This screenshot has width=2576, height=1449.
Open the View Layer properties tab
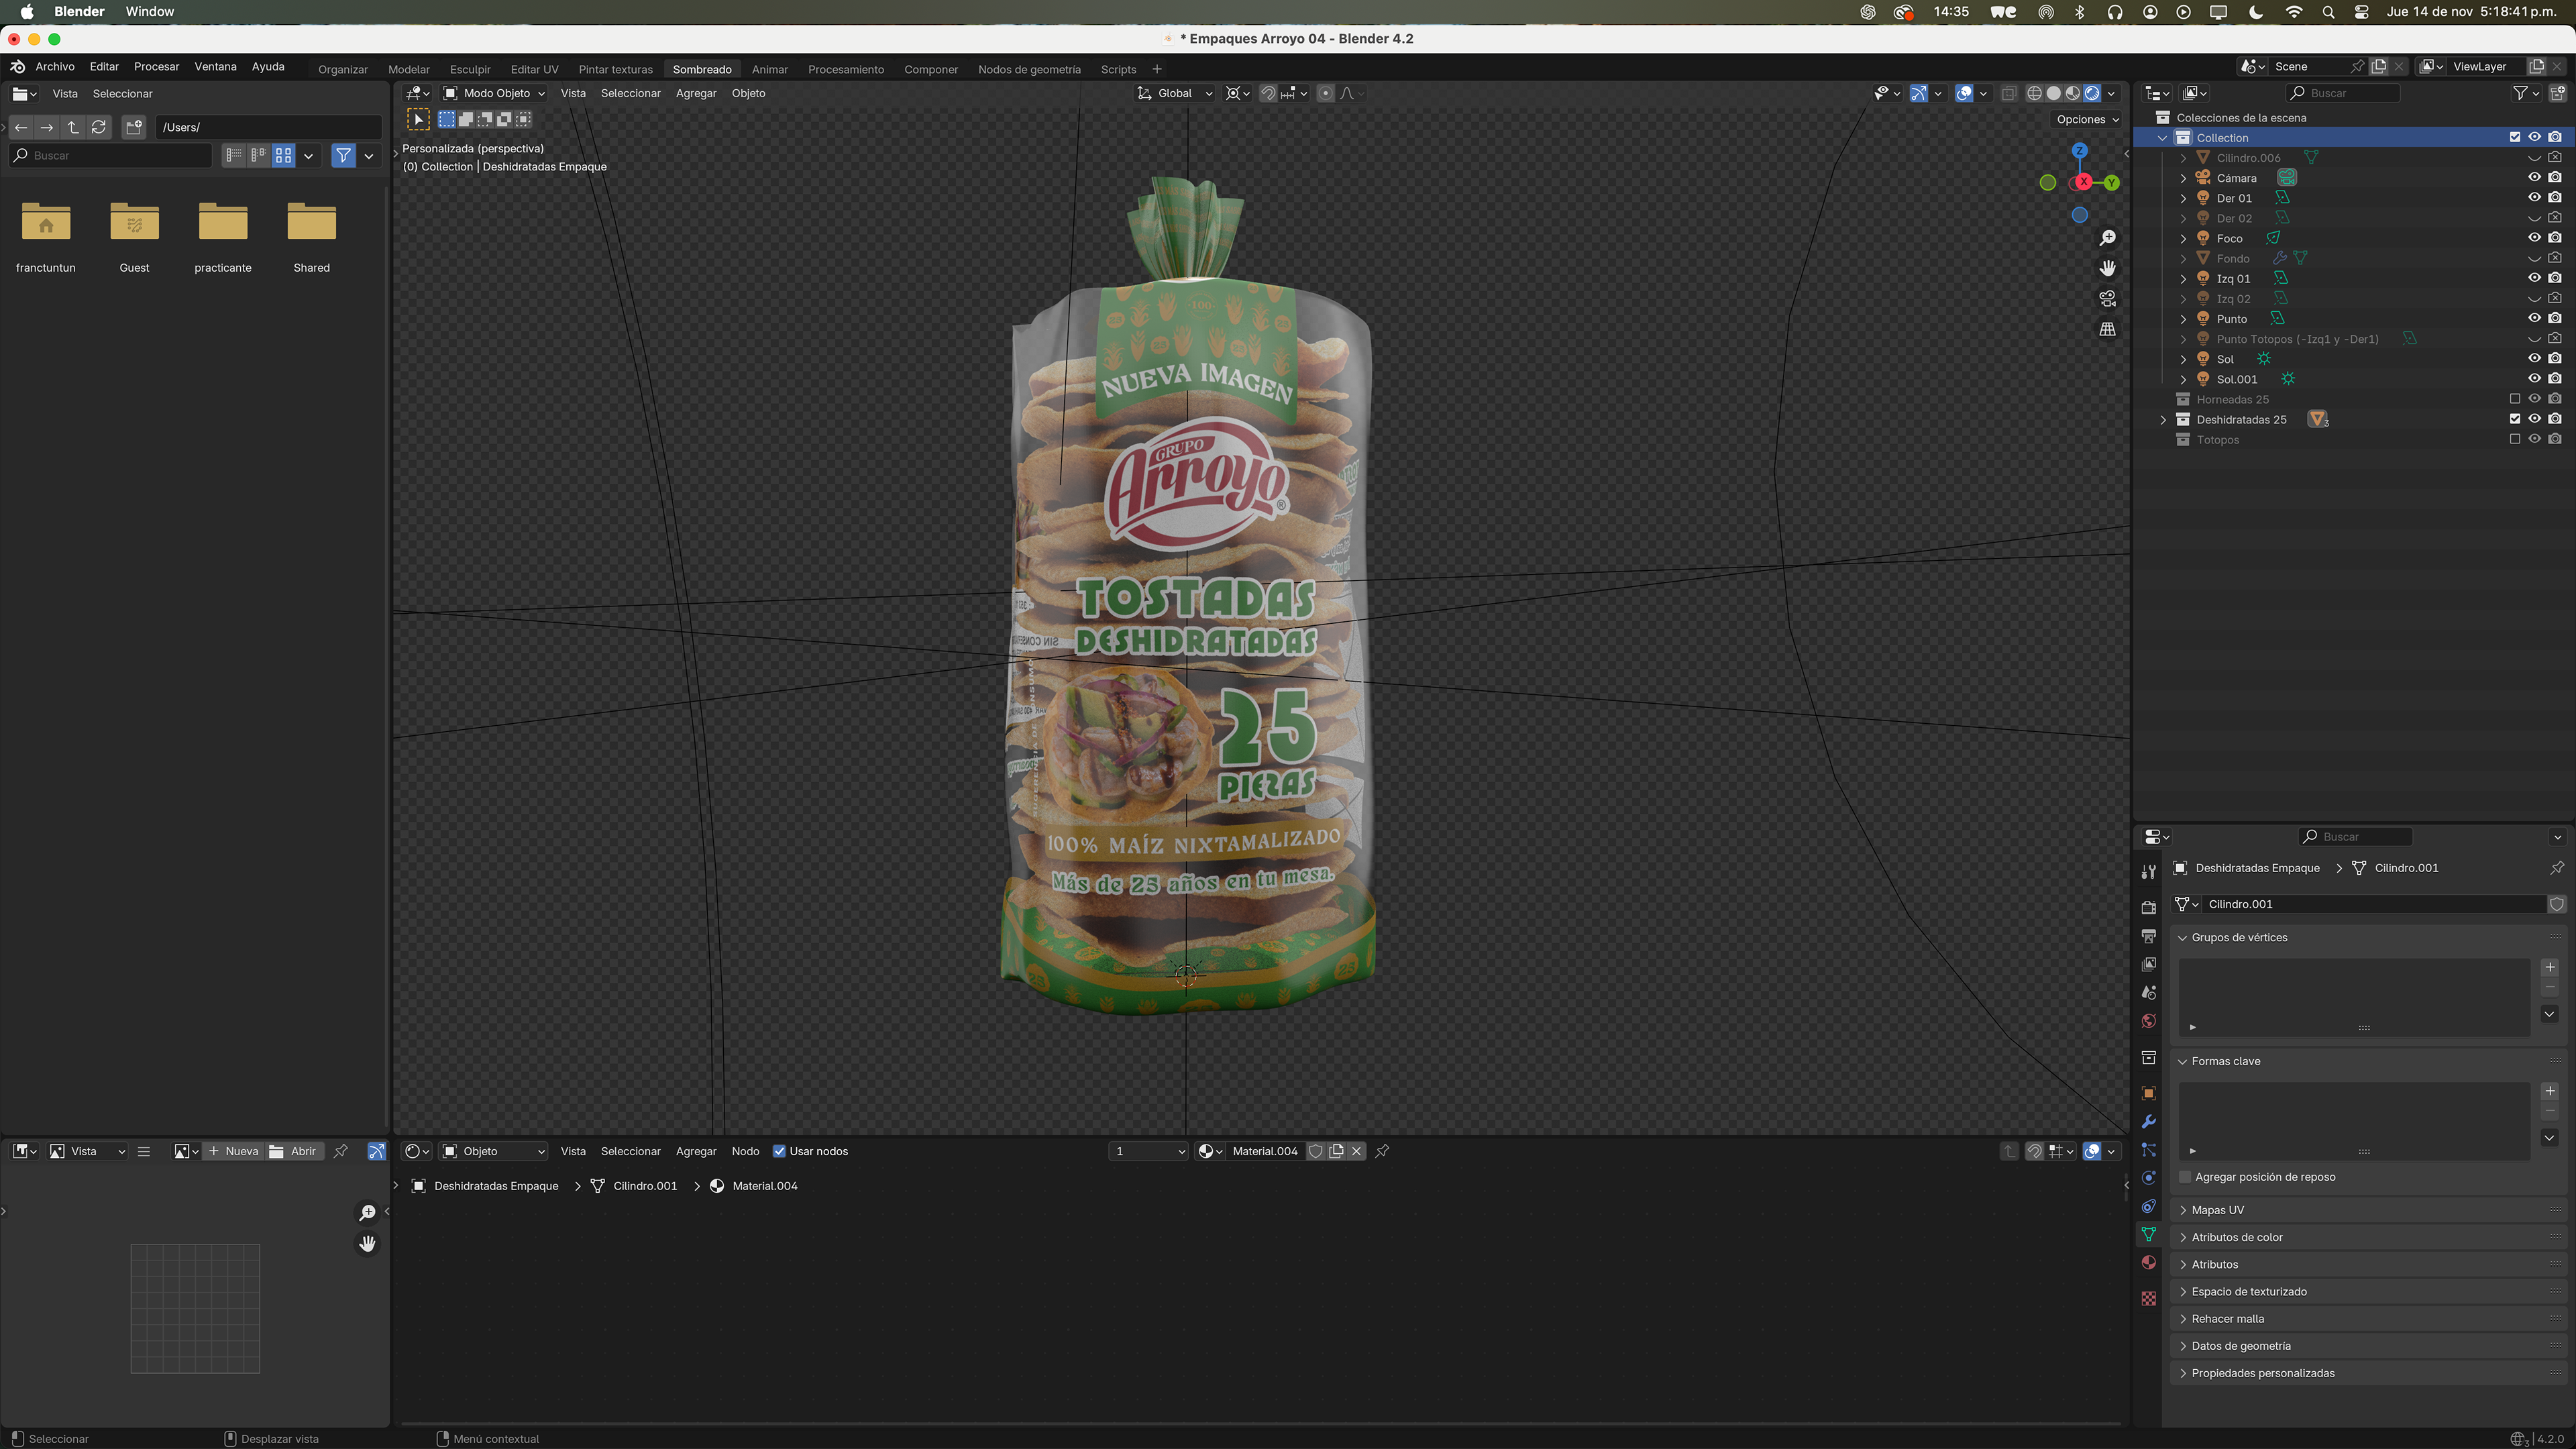tap(2148, 964)
